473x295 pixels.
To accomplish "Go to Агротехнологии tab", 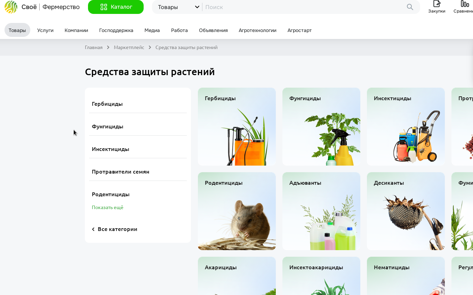I will click(257, 30).
